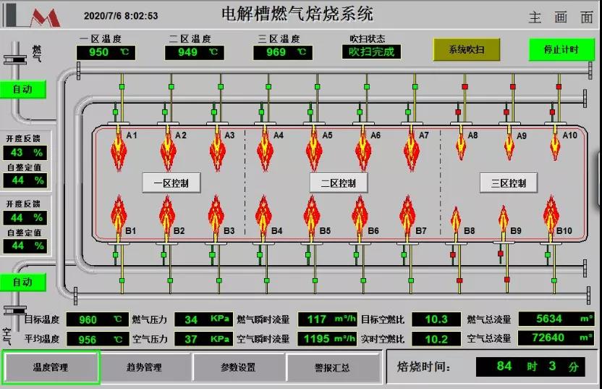Go to 主画面 main screen
Screen dimensions: 602x389
559,17
